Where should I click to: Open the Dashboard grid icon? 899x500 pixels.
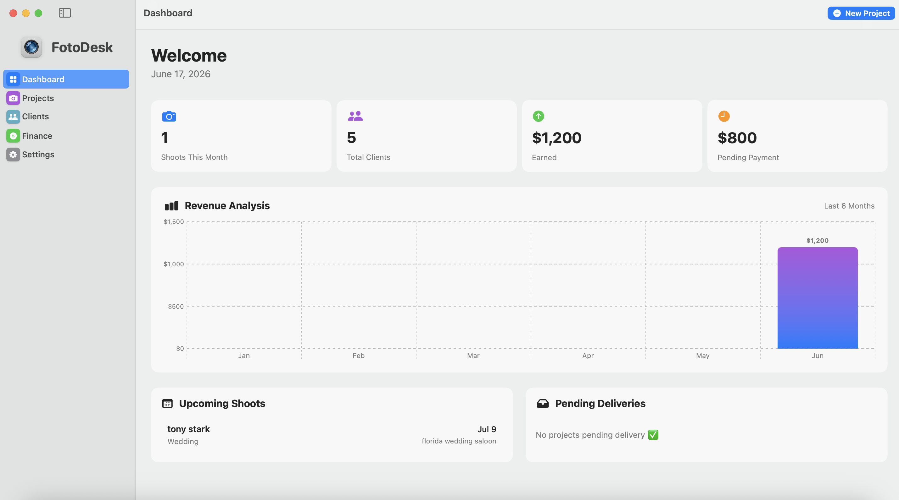(x=13, y=79)
